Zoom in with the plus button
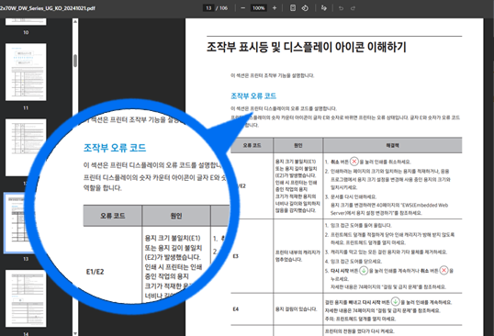Image resolution: width=494 pixels, height=336 pixels. click(275, 8)
